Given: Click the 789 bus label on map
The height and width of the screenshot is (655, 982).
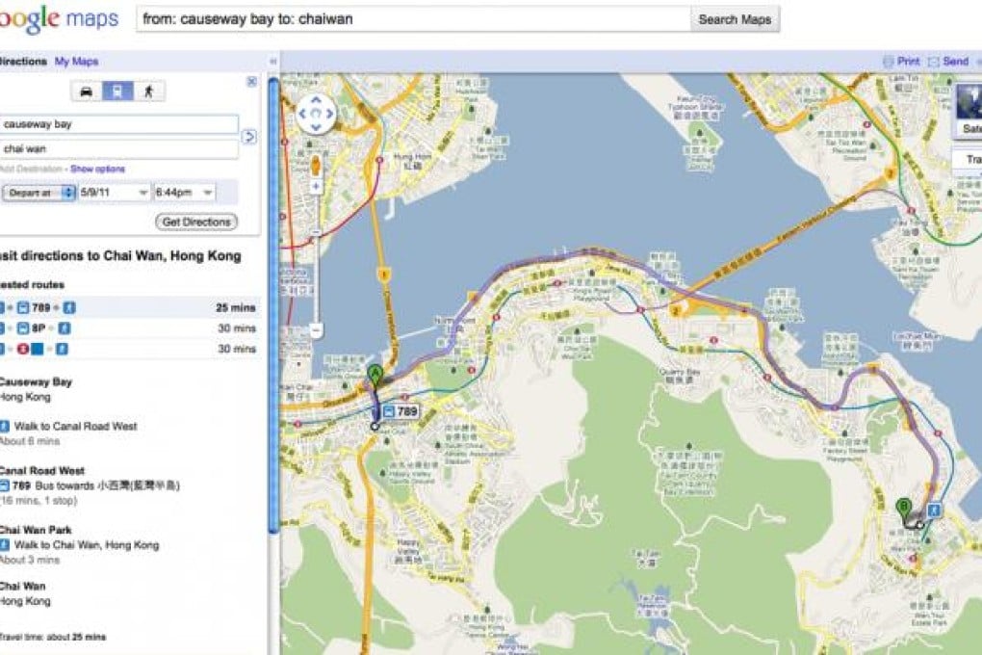Looking at the screenshot, I should coord(401,412).
